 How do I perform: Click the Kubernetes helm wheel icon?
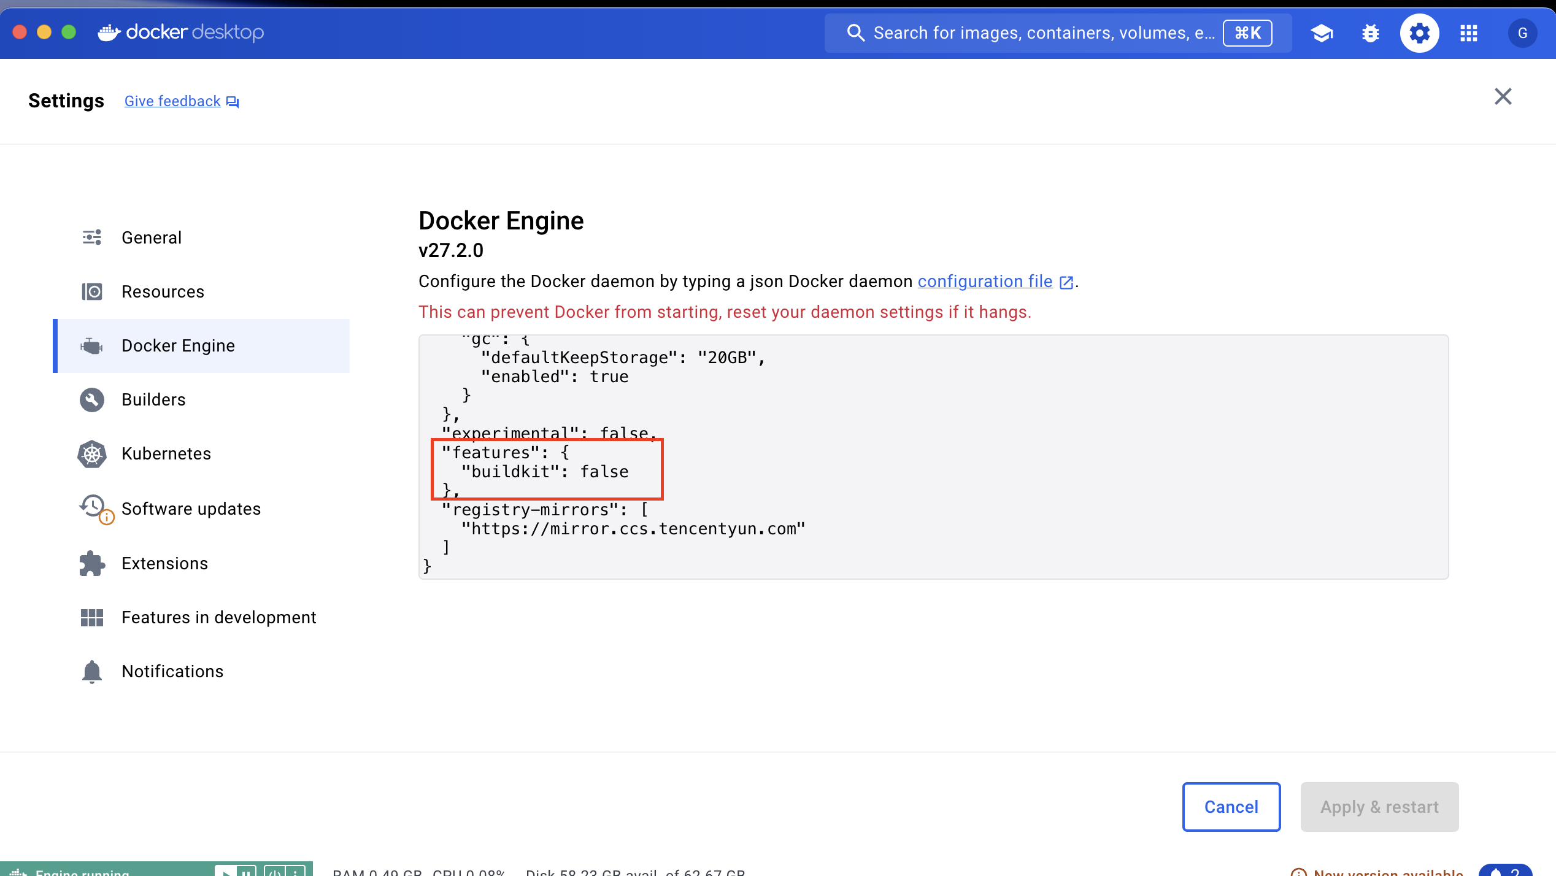click(x=92, y=454)
